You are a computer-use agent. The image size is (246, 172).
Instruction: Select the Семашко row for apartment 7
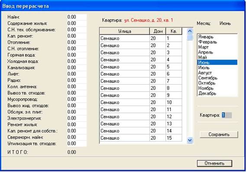tap(141, 81)
